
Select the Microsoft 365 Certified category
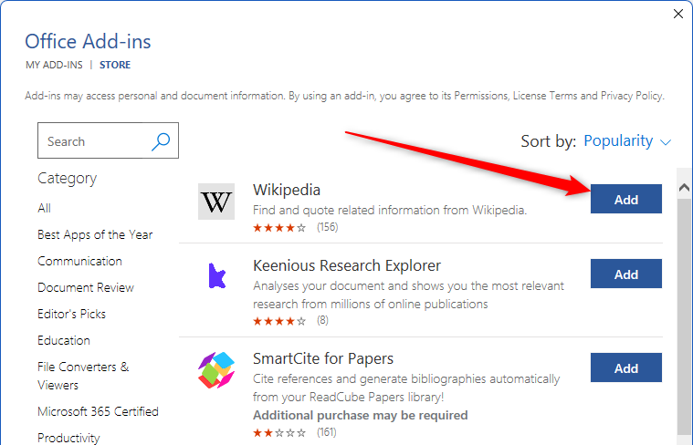(x=98, y=411)
